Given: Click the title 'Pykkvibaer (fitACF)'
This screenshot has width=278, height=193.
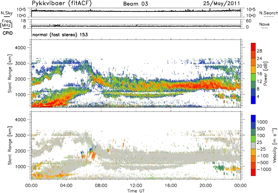Looking at the screenshot, I should 62,3.
